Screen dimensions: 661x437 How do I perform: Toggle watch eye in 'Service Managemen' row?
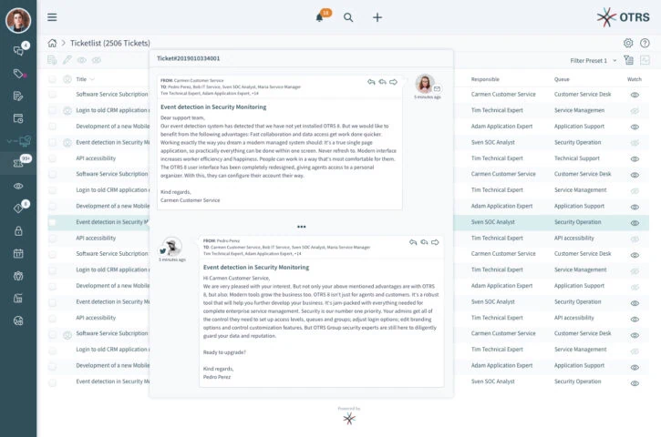[635, 111]
